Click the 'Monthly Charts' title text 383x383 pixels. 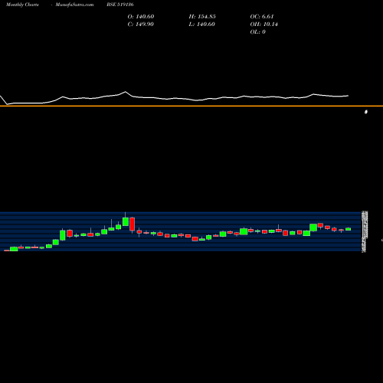[x=22, y=5]
